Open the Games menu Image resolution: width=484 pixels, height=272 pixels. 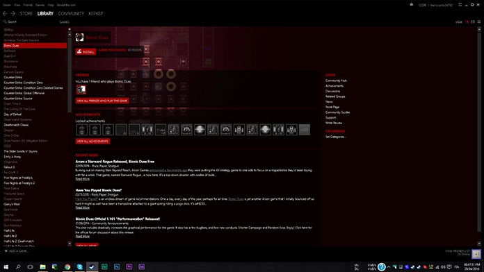40,5
